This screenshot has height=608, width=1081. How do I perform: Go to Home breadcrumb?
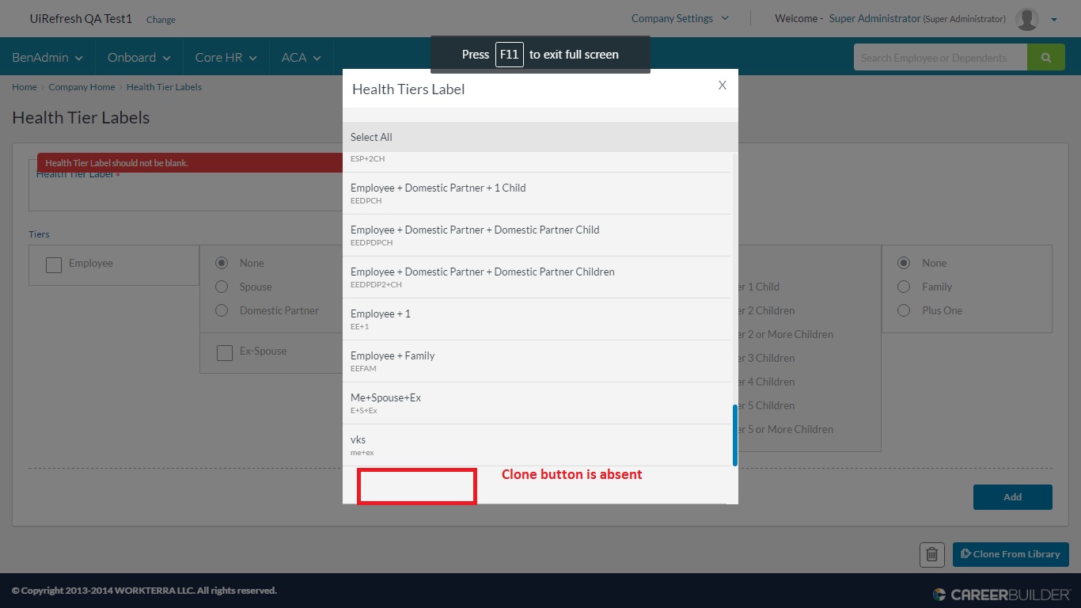coord(25,87)
